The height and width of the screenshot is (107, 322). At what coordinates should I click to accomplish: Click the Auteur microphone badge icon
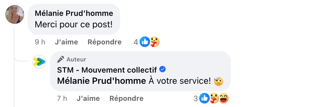point(61,60)
